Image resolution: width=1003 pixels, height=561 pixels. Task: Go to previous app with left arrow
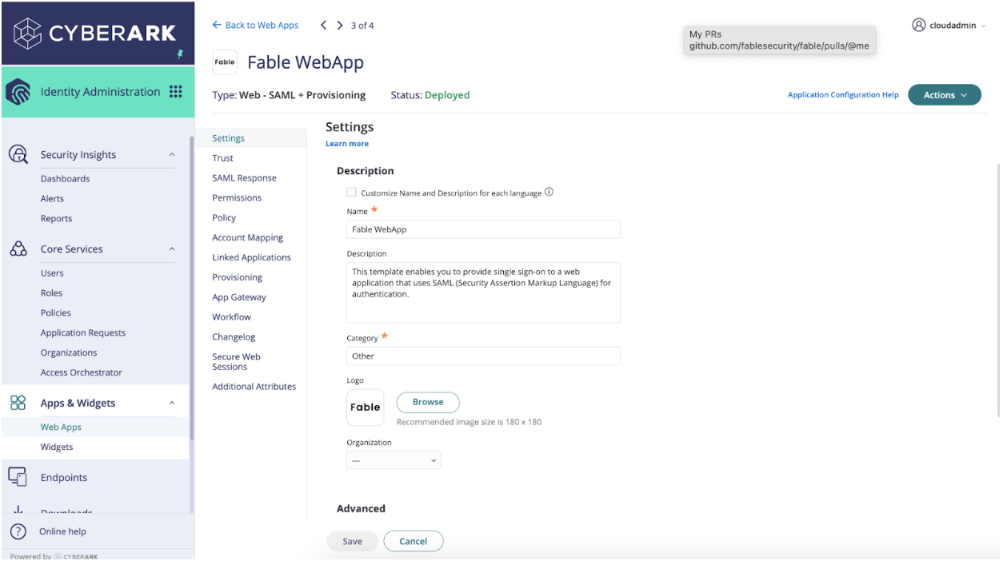(x=324, y=26)
